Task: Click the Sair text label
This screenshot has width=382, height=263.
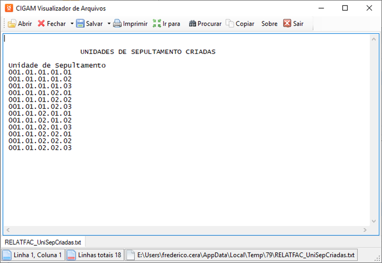Action: click(298, 23)
